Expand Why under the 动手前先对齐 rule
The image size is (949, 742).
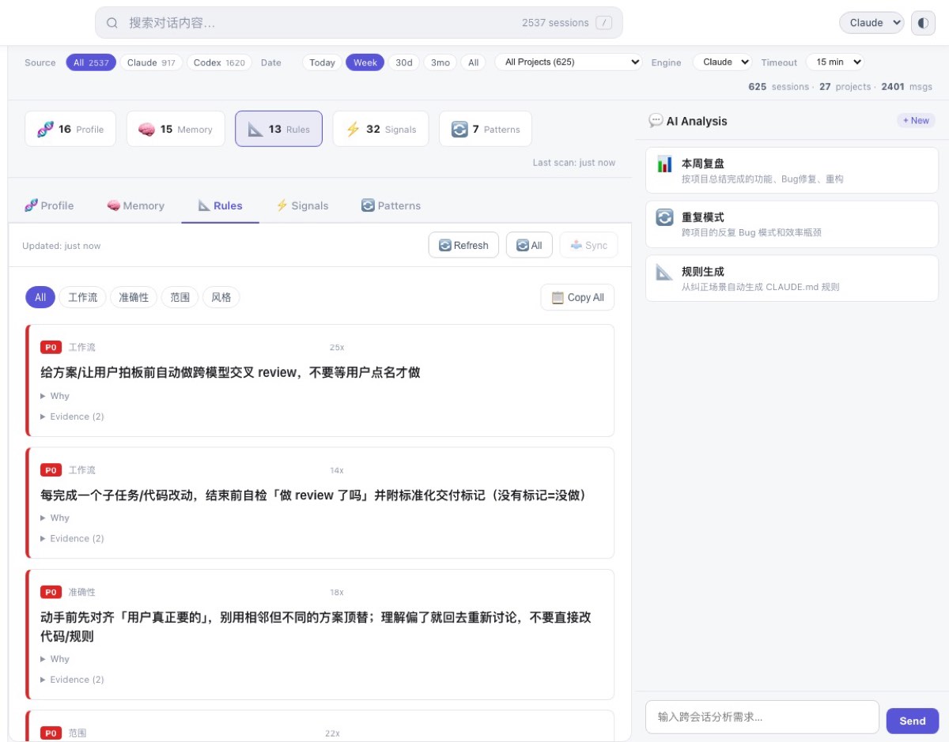point(55,658)
